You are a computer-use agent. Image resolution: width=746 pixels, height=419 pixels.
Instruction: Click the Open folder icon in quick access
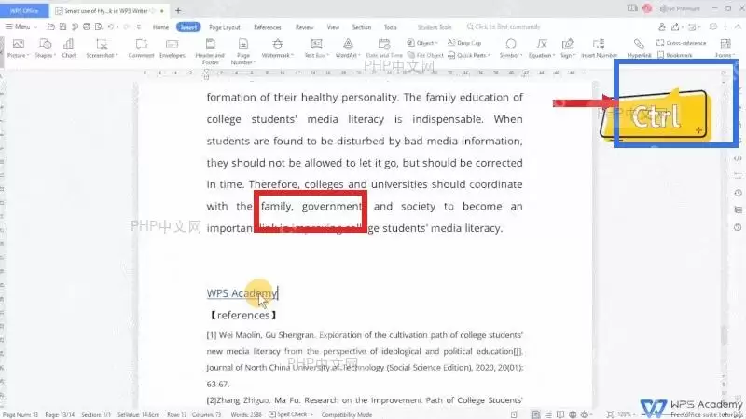point(51,27)
